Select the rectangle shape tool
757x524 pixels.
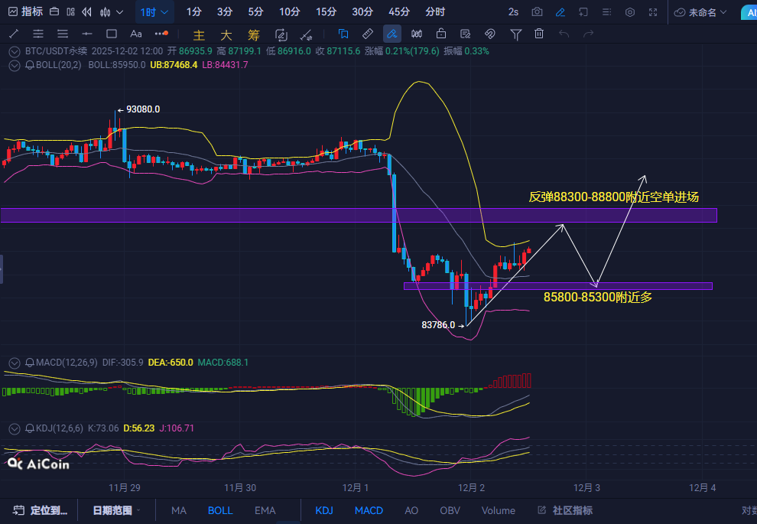click(112, 34)
